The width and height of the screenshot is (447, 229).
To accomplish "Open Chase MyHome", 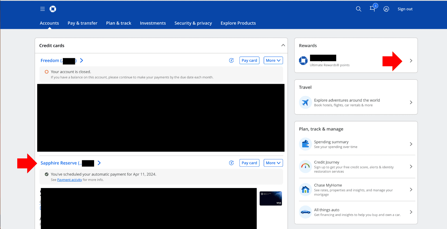I will [x=328, y=185].
